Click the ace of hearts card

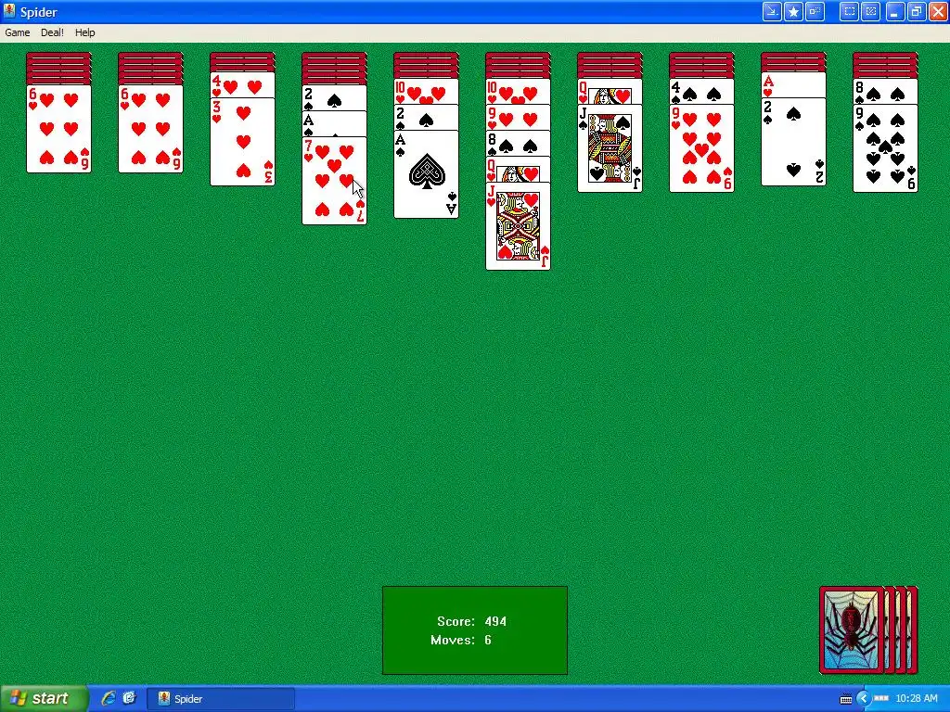[x=794, y=85]
